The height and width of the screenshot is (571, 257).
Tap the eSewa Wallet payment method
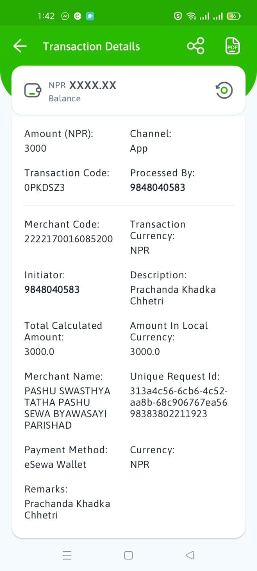point(55,464)
